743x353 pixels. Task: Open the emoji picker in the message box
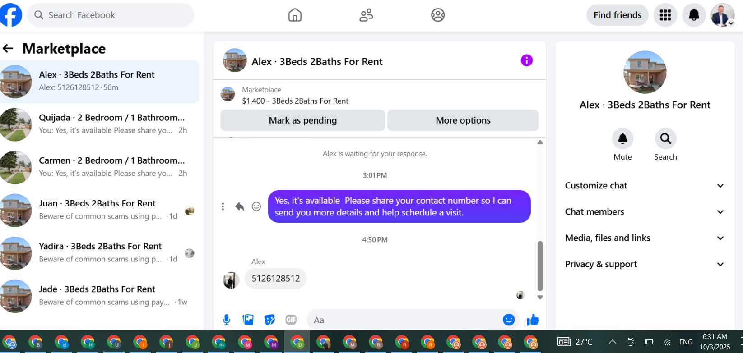509,320
